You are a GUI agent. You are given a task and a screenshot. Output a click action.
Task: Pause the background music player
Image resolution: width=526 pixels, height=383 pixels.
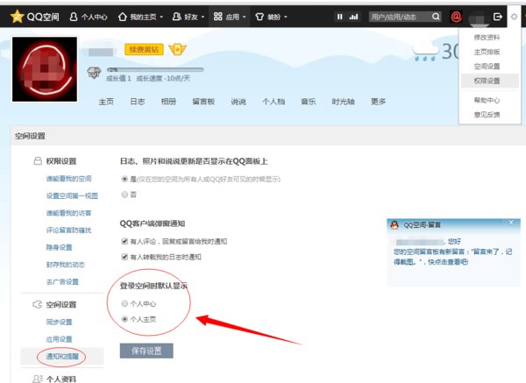[x=340, y=17]
